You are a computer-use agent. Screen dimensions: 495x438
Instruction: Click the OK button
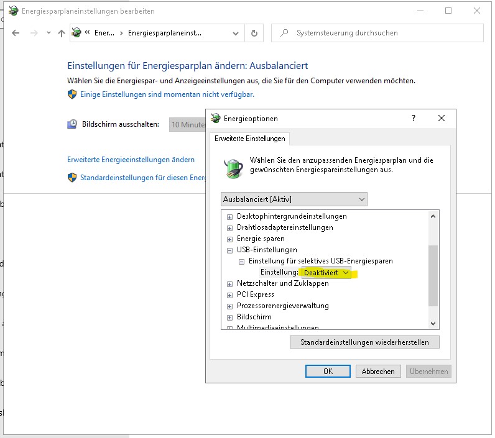click(328, 371)
